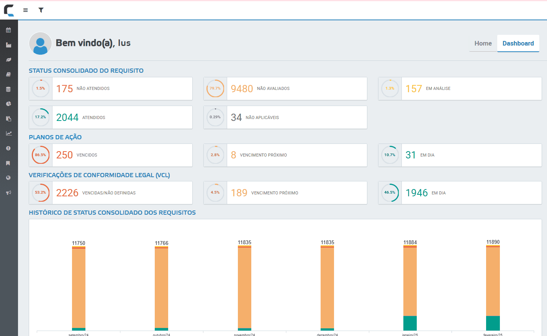Click the Verificações de Conformidade Legal heading
This screenshot has width=547, height=336.
point(99,175)
